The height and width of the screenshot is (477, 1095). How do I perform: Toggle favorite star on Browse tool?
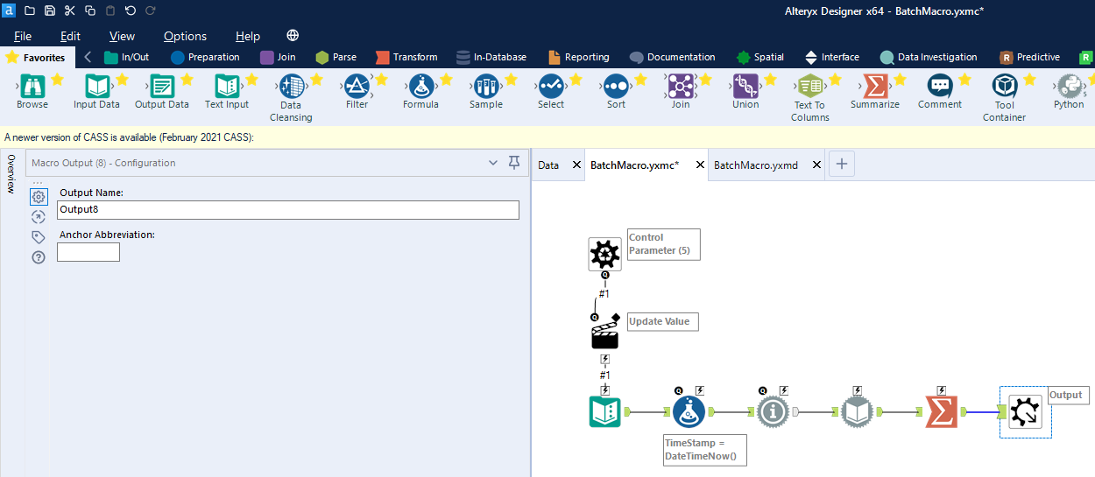pos(57,80)
